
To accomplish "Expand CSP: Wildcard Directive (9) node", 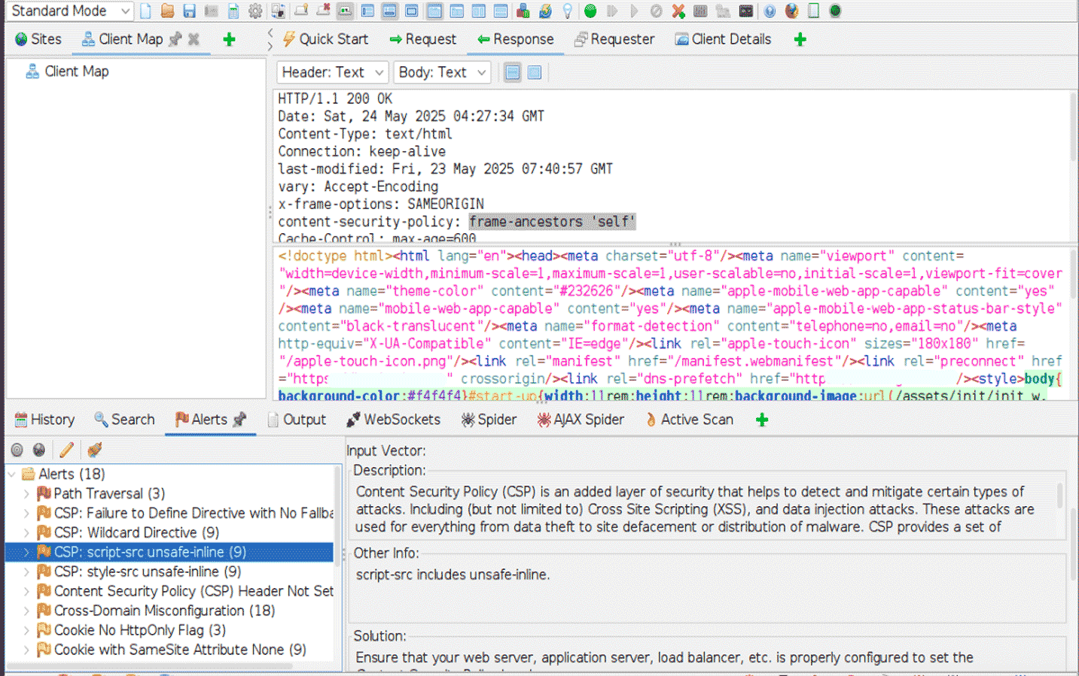I will point(26,532).
